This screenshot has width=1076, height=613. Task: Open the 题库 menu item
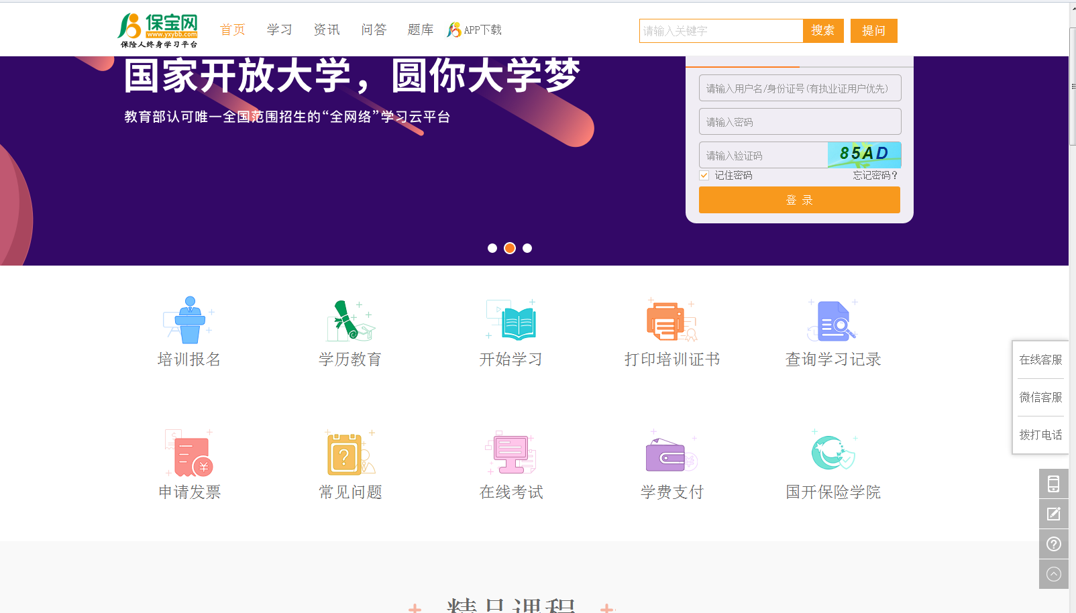pyautogui.click(x=421, y=30)
